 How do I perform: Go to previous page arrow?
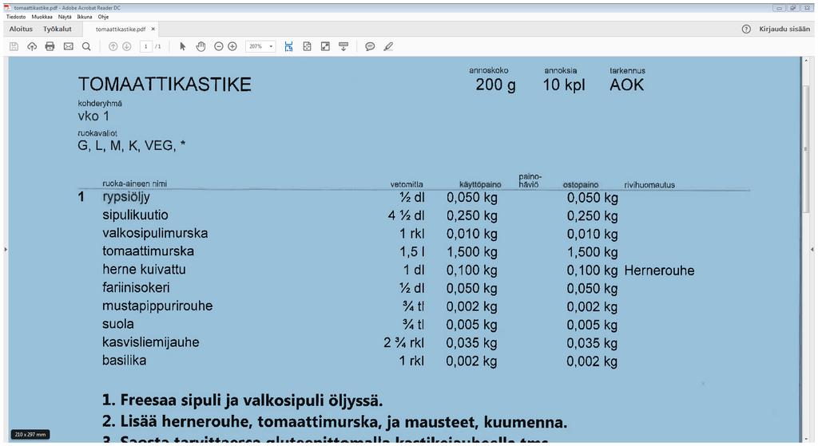113,46
